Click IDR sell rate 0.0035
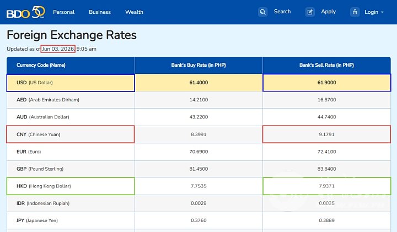This screenshot has width=397, height=232. pyautogui.click(x=326, y=203)
